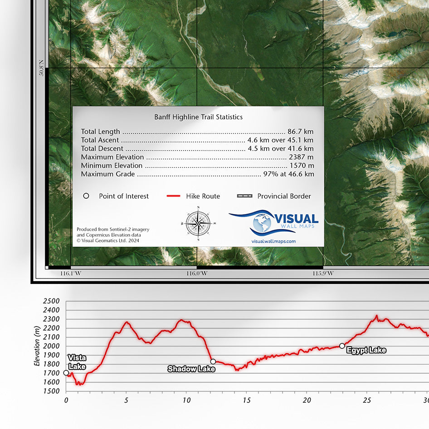429x429 pixels.
Task: Open the visualwallmaps.com link
Action: [273, 241]
